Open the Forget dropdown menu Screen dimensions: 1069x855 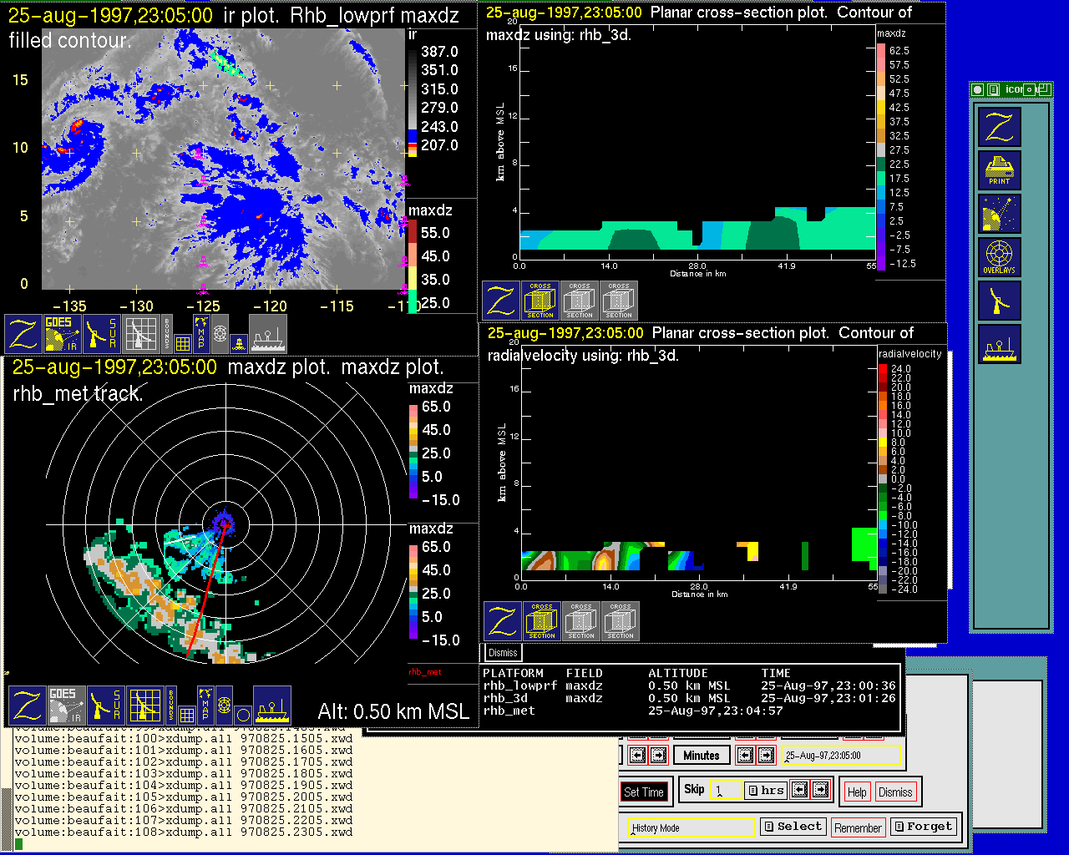coord(923,827)
